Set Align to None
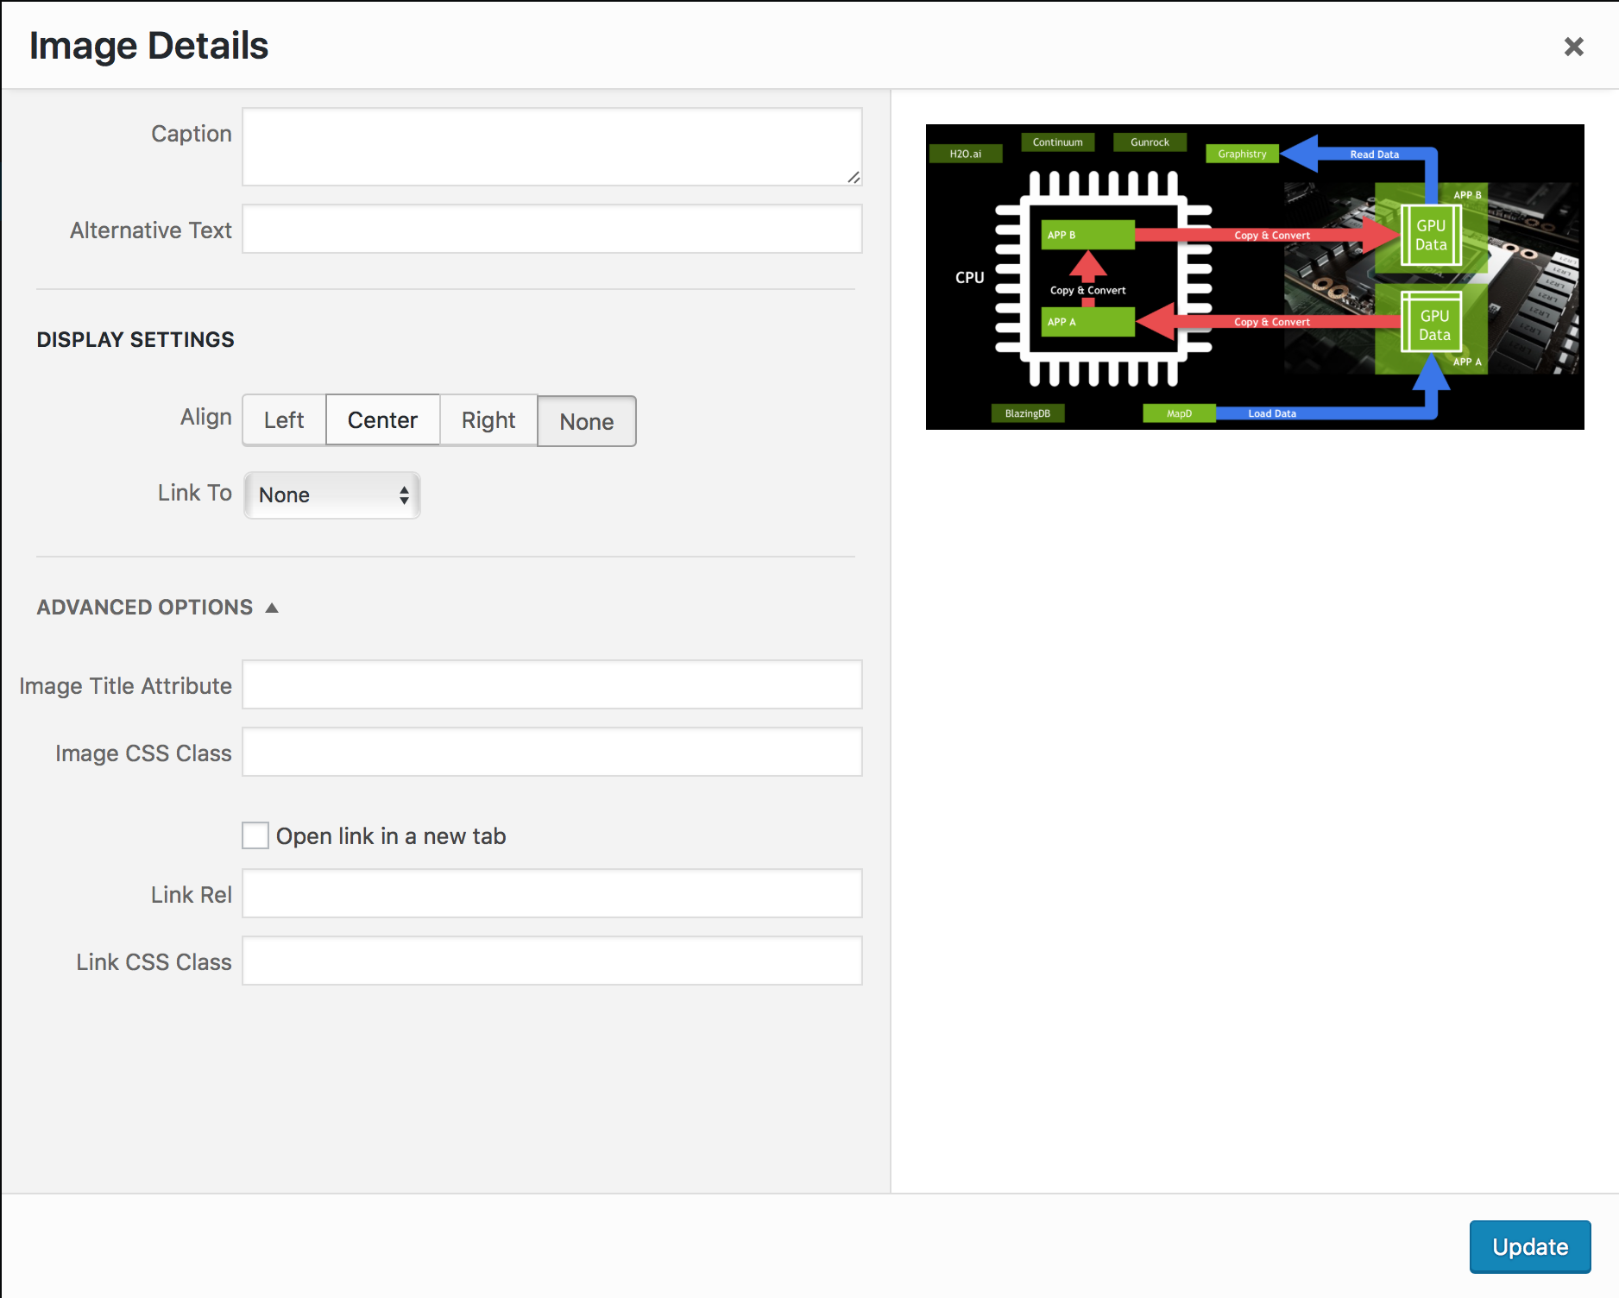Image resolution: width=1619 pixels, height=1298 pixels. pyautogui.click(x=586, y=421)
